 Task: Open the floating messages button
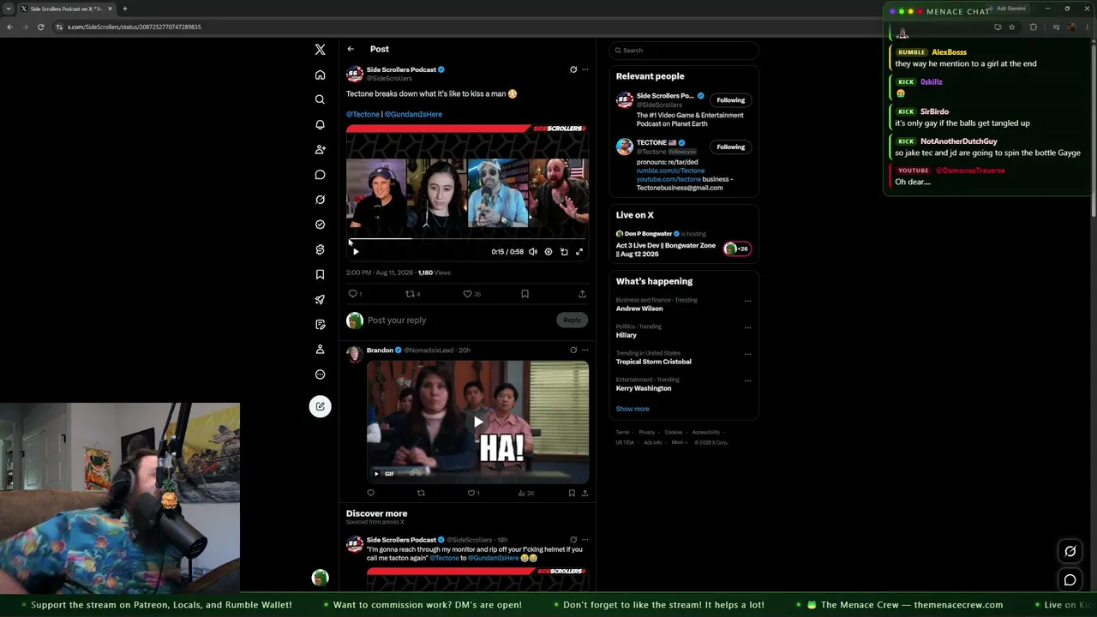tap(1070, 580)
